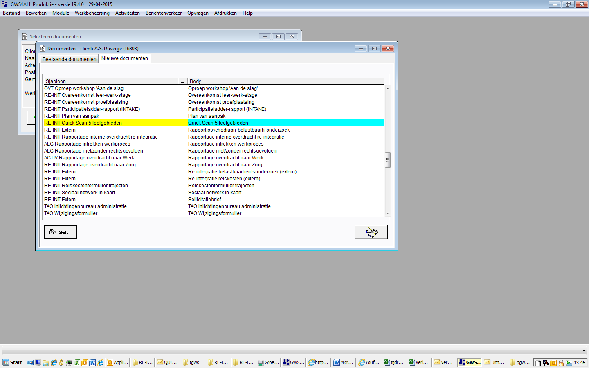The height and width of the screenshot is (368, 589).
Task: Click the GWS4ALL application icon in title bar
Action: click(x=4, y=4)
